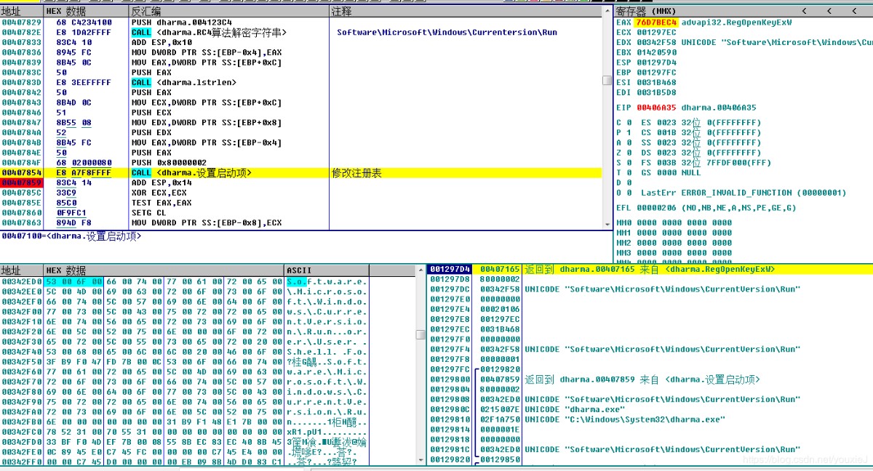Select PUSH dharma.004123C4 instruction
This screenshot has width=873, height=471.
pos(183,23)
